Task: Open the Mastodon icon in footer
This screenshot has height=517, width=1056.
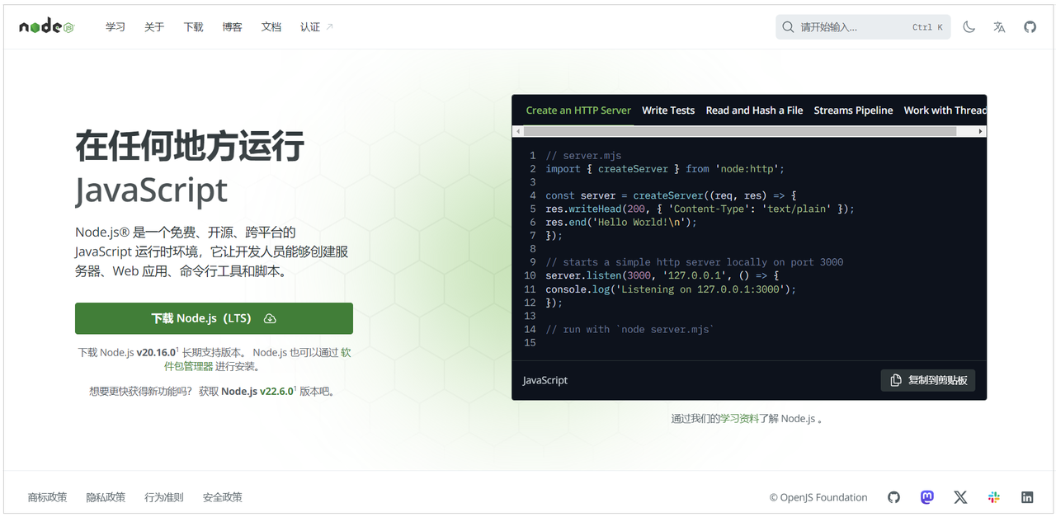Action: [927, 497]
